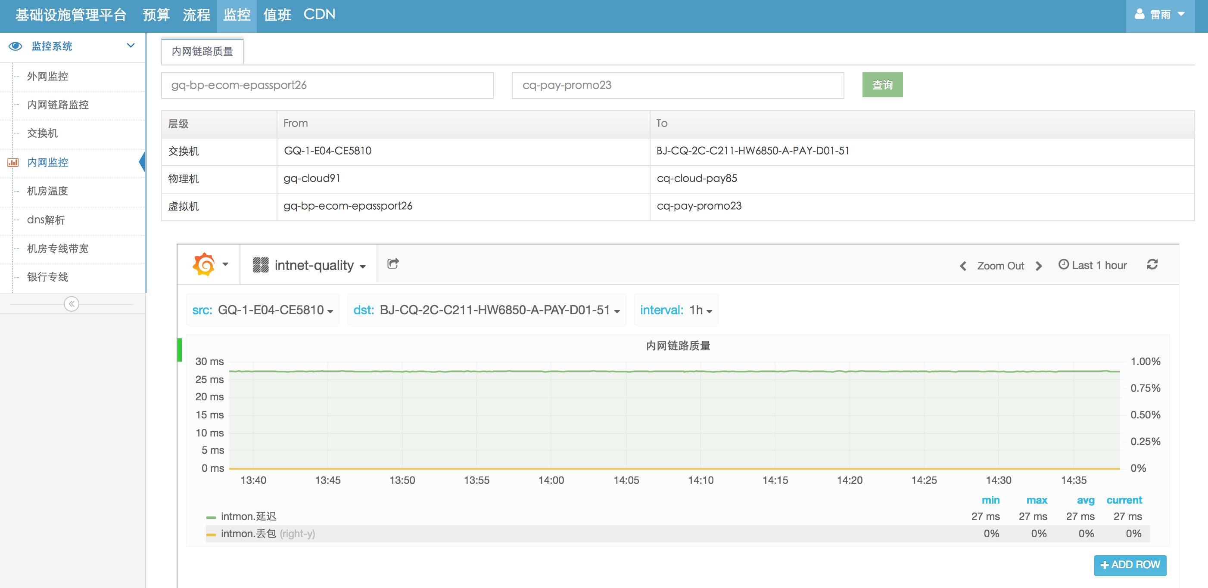The height and width of the screenshot is (588, 1208).
Task: Click the green row handle beside graph panel
Action: [180, 350]
